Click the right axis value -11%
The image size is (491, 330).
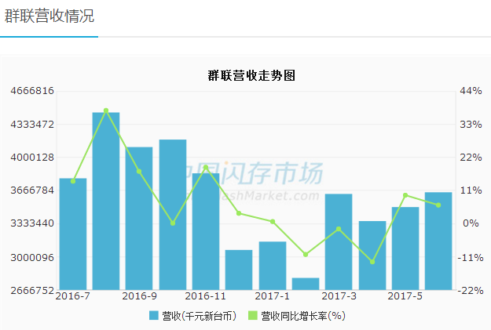471,258
